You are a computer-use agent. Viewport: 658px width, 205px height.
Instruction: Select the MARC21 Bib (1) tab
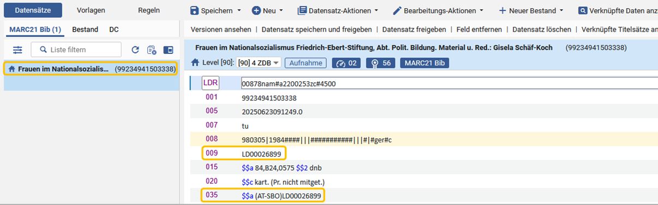click(35, 29)
